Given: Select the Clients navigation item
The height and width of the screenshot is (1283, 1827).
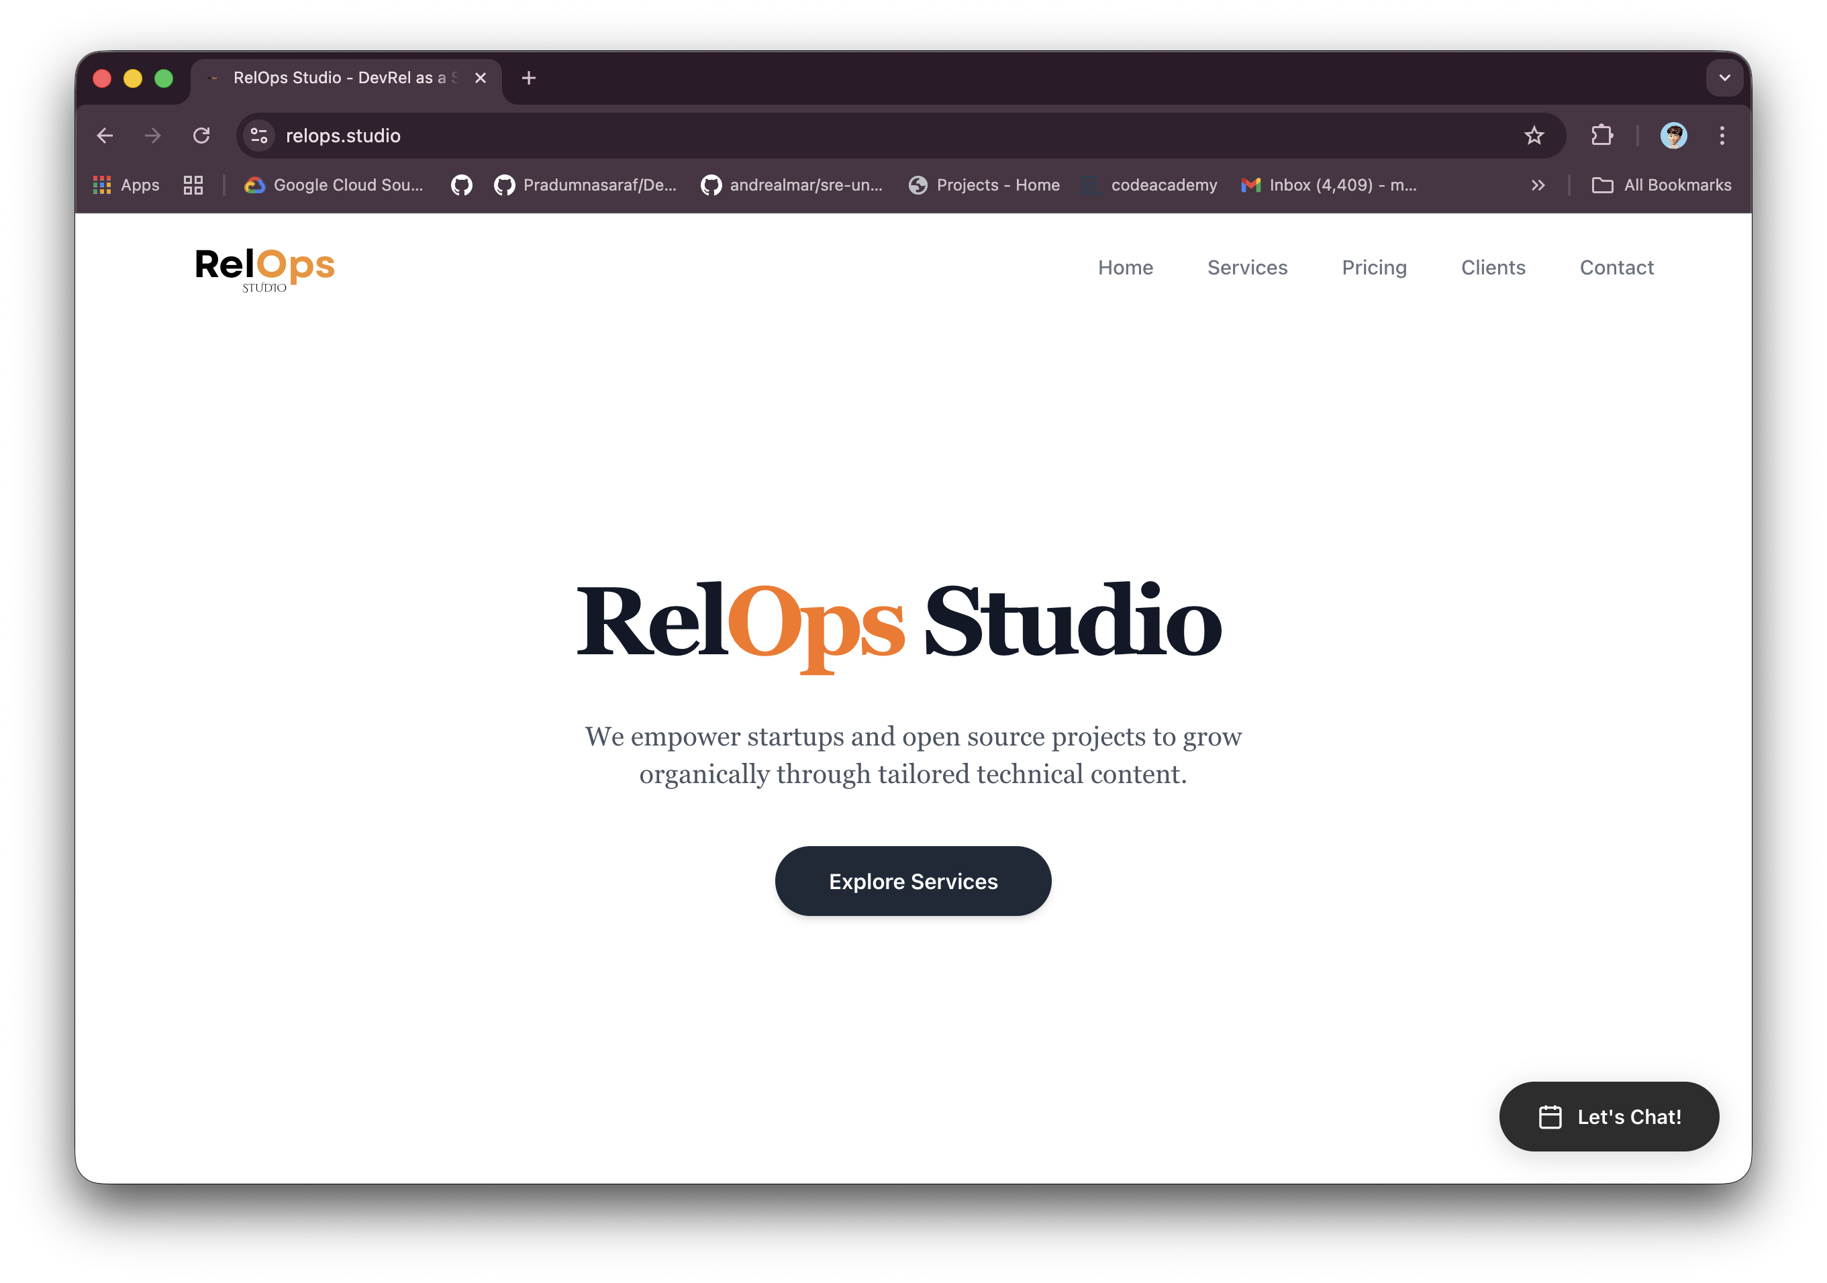Looking at the screenshot, I should 1493,267.
